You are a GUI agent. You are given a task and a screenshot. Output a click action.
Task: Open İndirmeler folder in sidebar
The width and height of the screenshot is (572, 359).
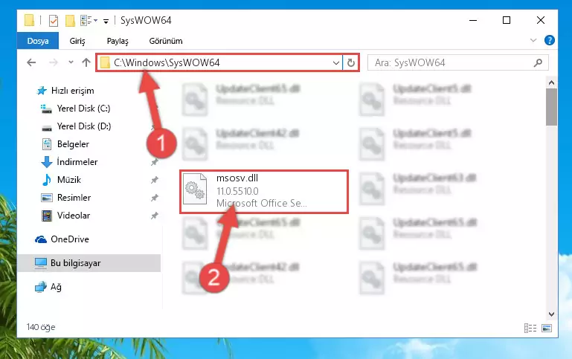pyautogui.click(x=77, y=162)
